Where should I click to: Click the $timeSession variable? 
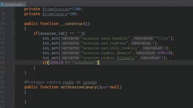click(x=56, y=9)
